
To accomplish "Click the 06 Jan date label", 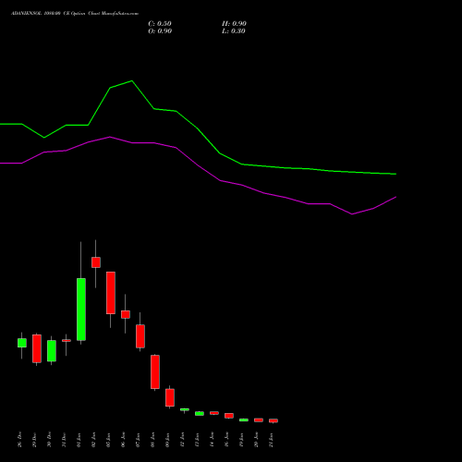I will pos(123,440).
